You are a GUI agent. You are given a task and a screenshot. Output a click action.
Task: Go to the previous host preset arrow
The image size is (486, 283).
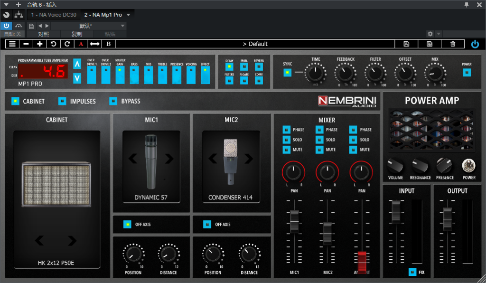pyautogui.click(x=40, y=26)
